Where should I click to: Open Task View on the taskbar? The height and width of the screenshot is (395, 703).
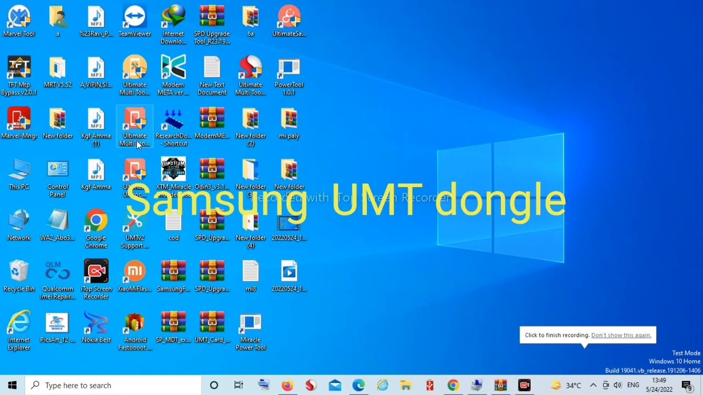click(238, 385)
